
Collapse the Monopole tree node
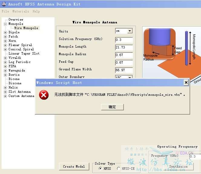click(x=5, y=24)
